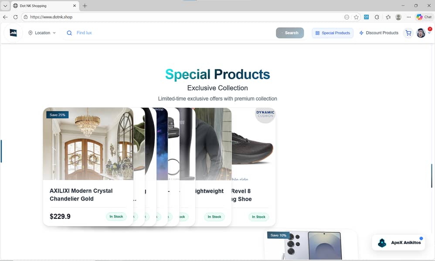Click the Save 10% badge
Viewport: 435px width, 261px height.
coord(278,235)
